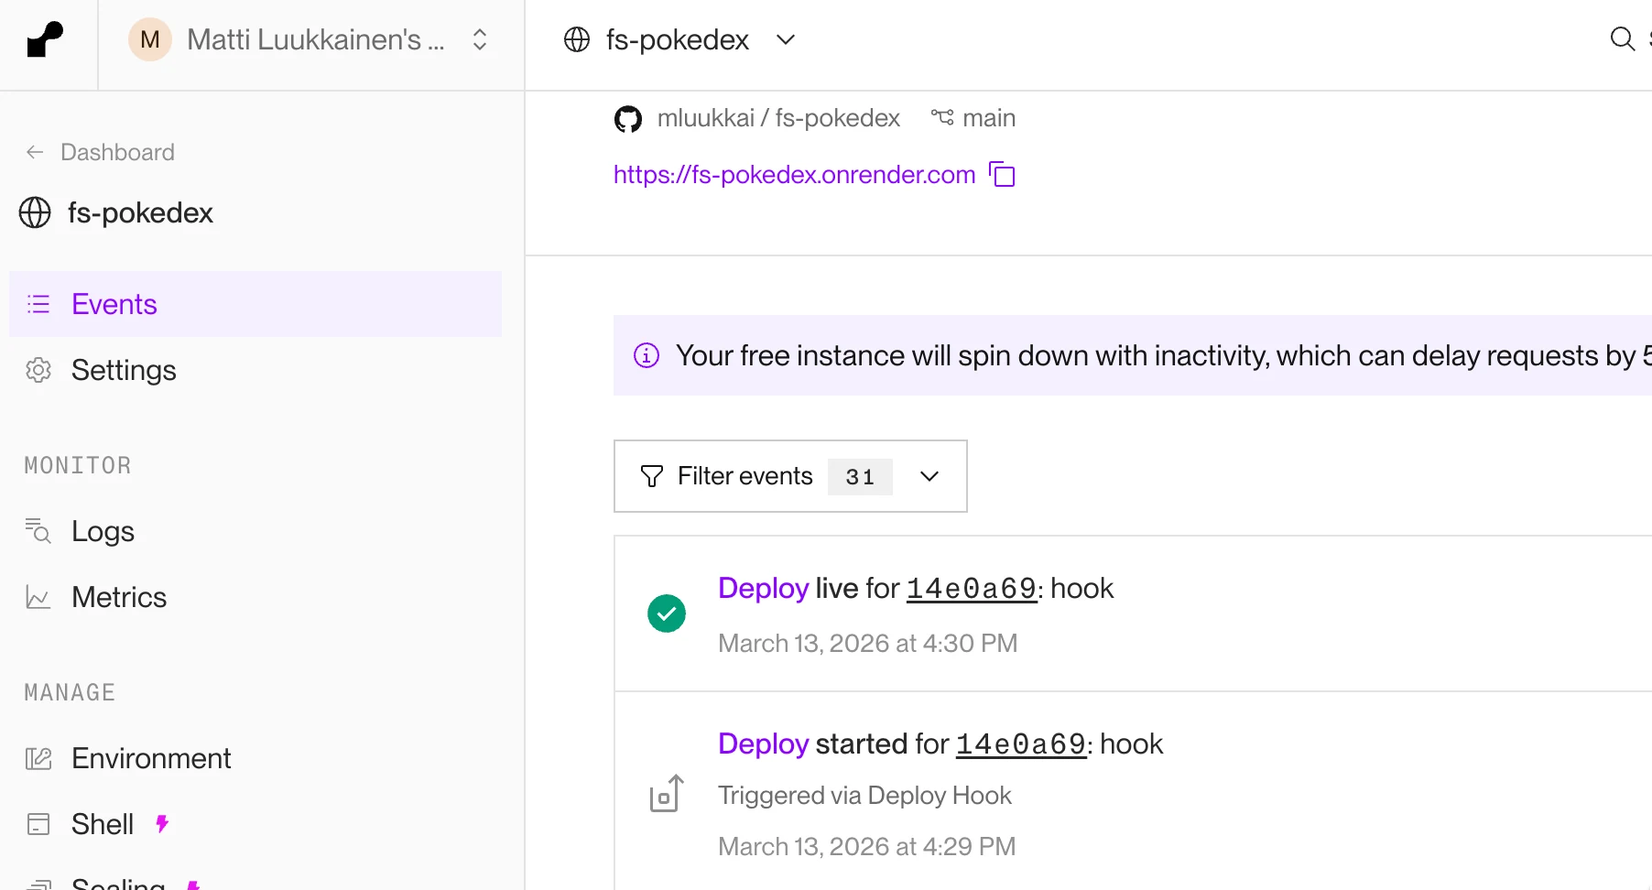The width and height of the screenshot is (1652, 890).
Task: Click the lightning bolt beside Shell
Action: (162, 823)
